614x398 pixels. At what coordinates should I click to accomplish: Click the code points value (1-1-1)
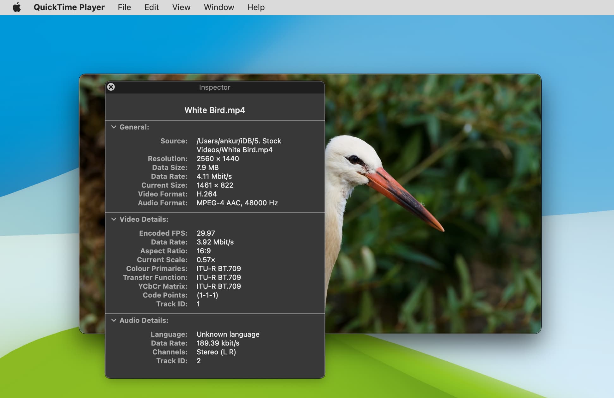(x=207, y=295)
